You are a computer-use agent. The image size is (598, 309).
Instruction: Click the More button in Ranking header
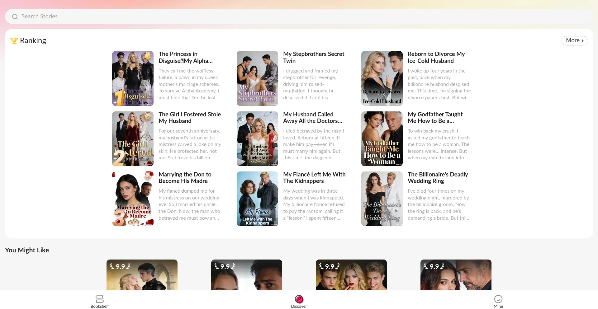click(574, 40)
